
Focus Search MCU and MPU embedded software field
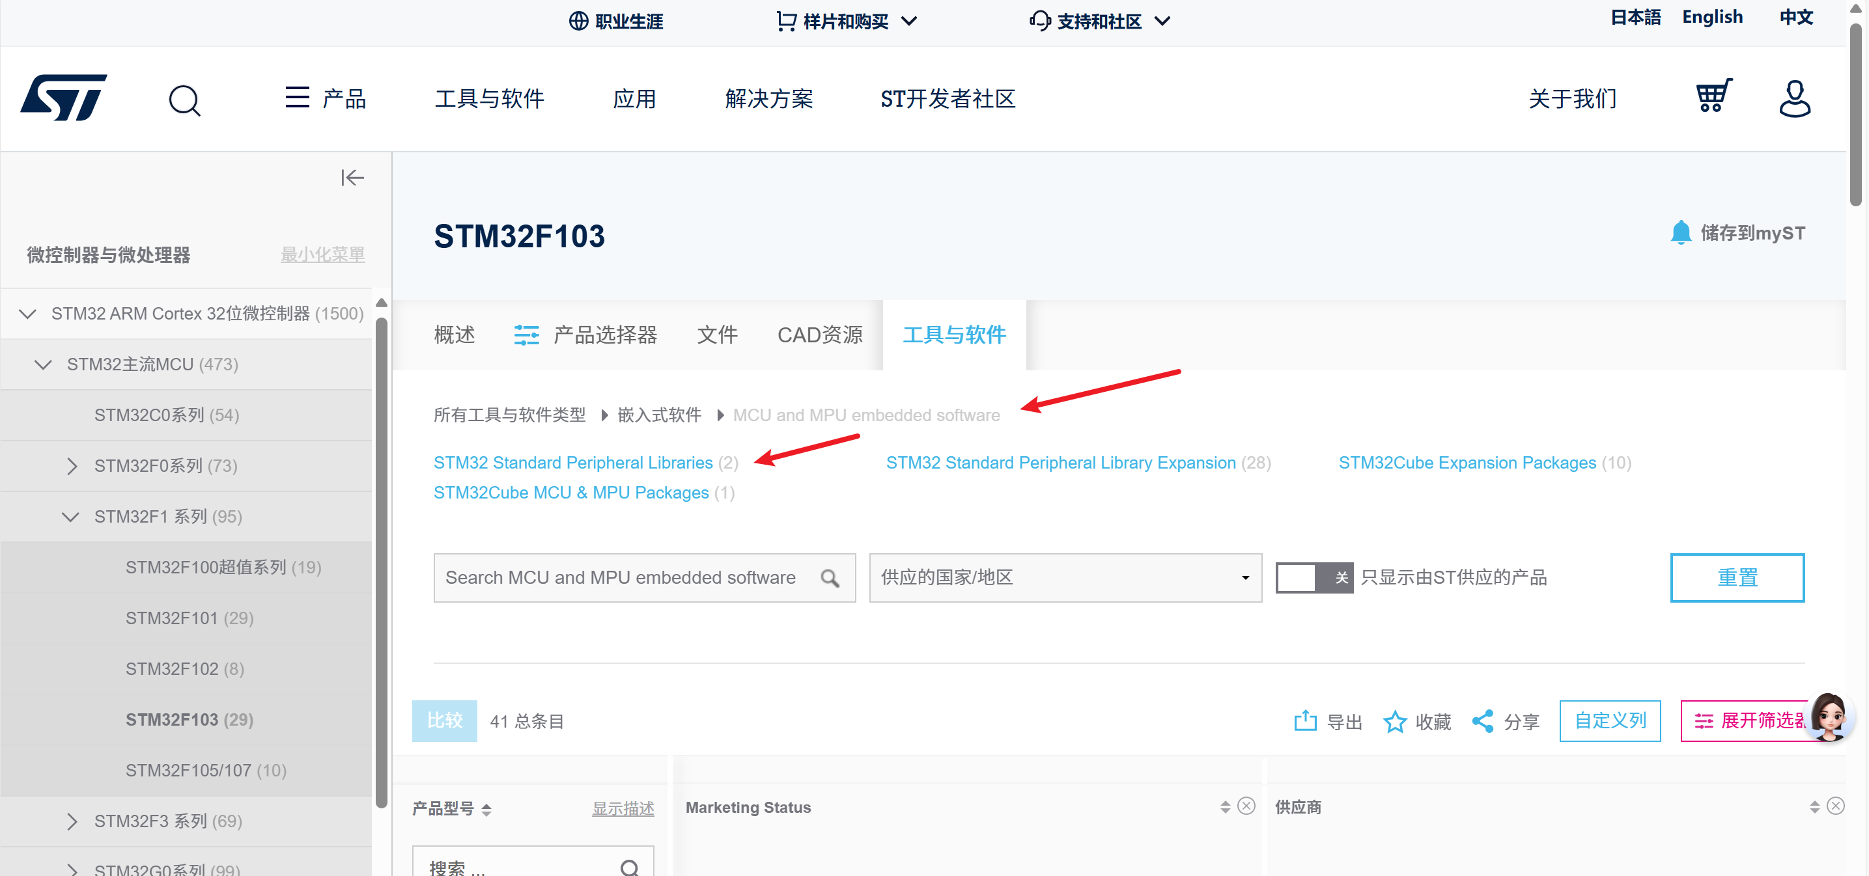(644, 578)
